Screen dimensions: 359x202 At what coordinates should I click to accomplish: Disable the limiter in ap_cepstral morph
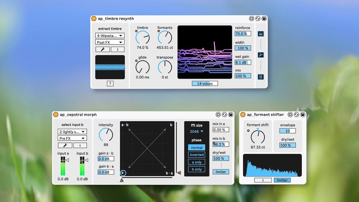coord(221,172)
